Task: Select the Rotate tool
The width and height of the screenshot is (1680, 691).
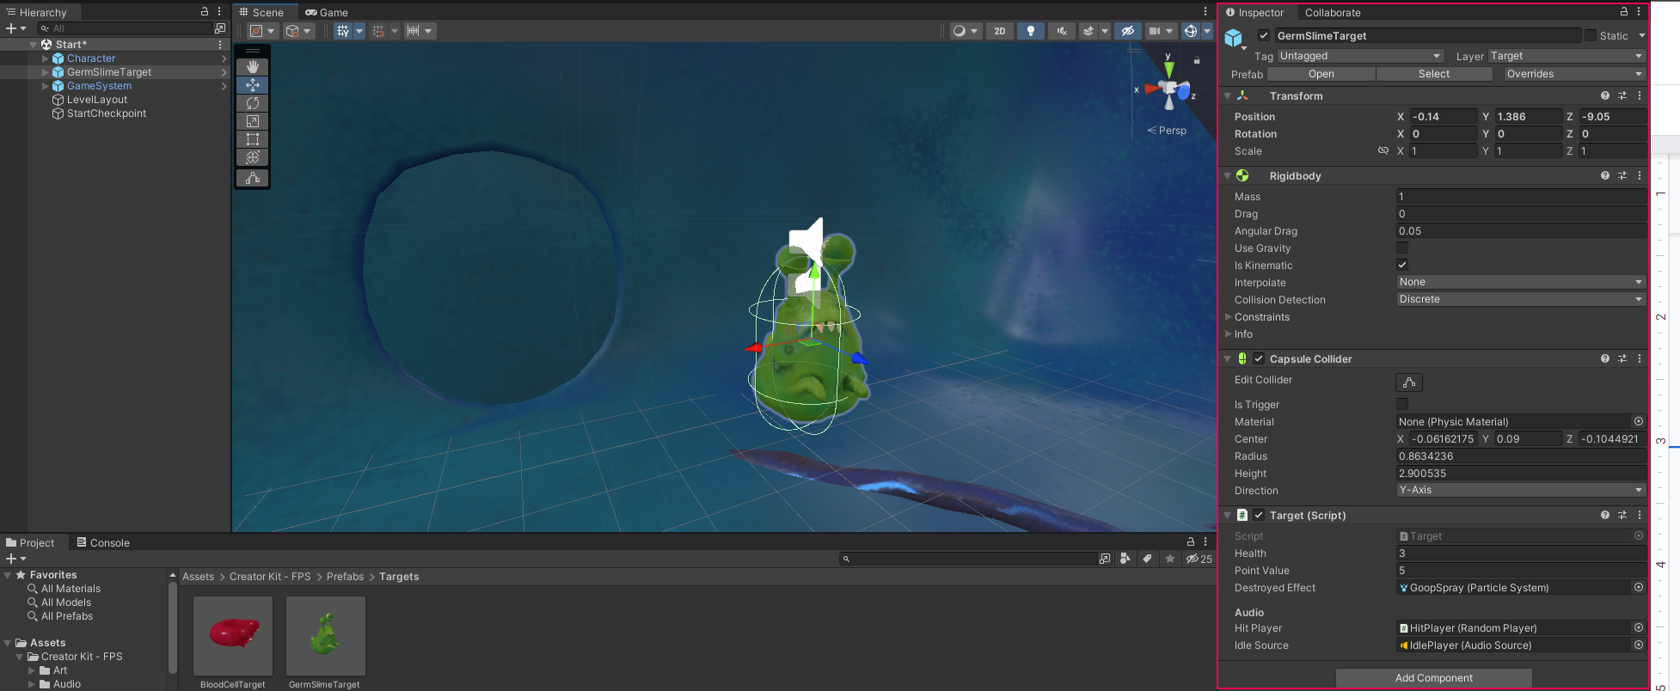Action: tap(253, 103)
